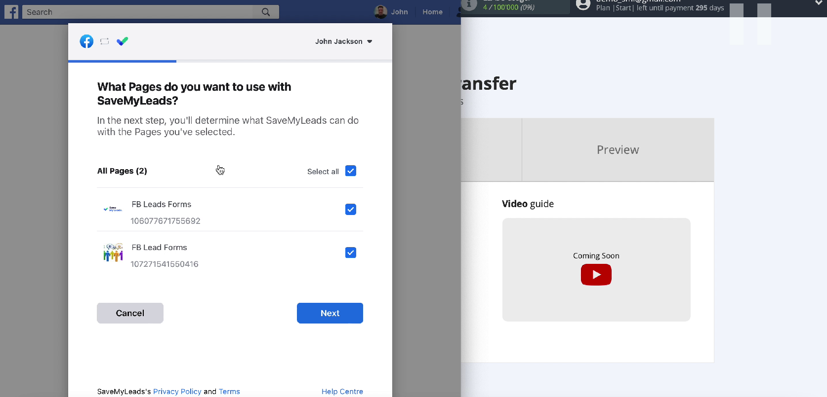This screenshot has height=397, width=827.
Task: Click John's profile avatar in the top bar
Action: point(380,12)
